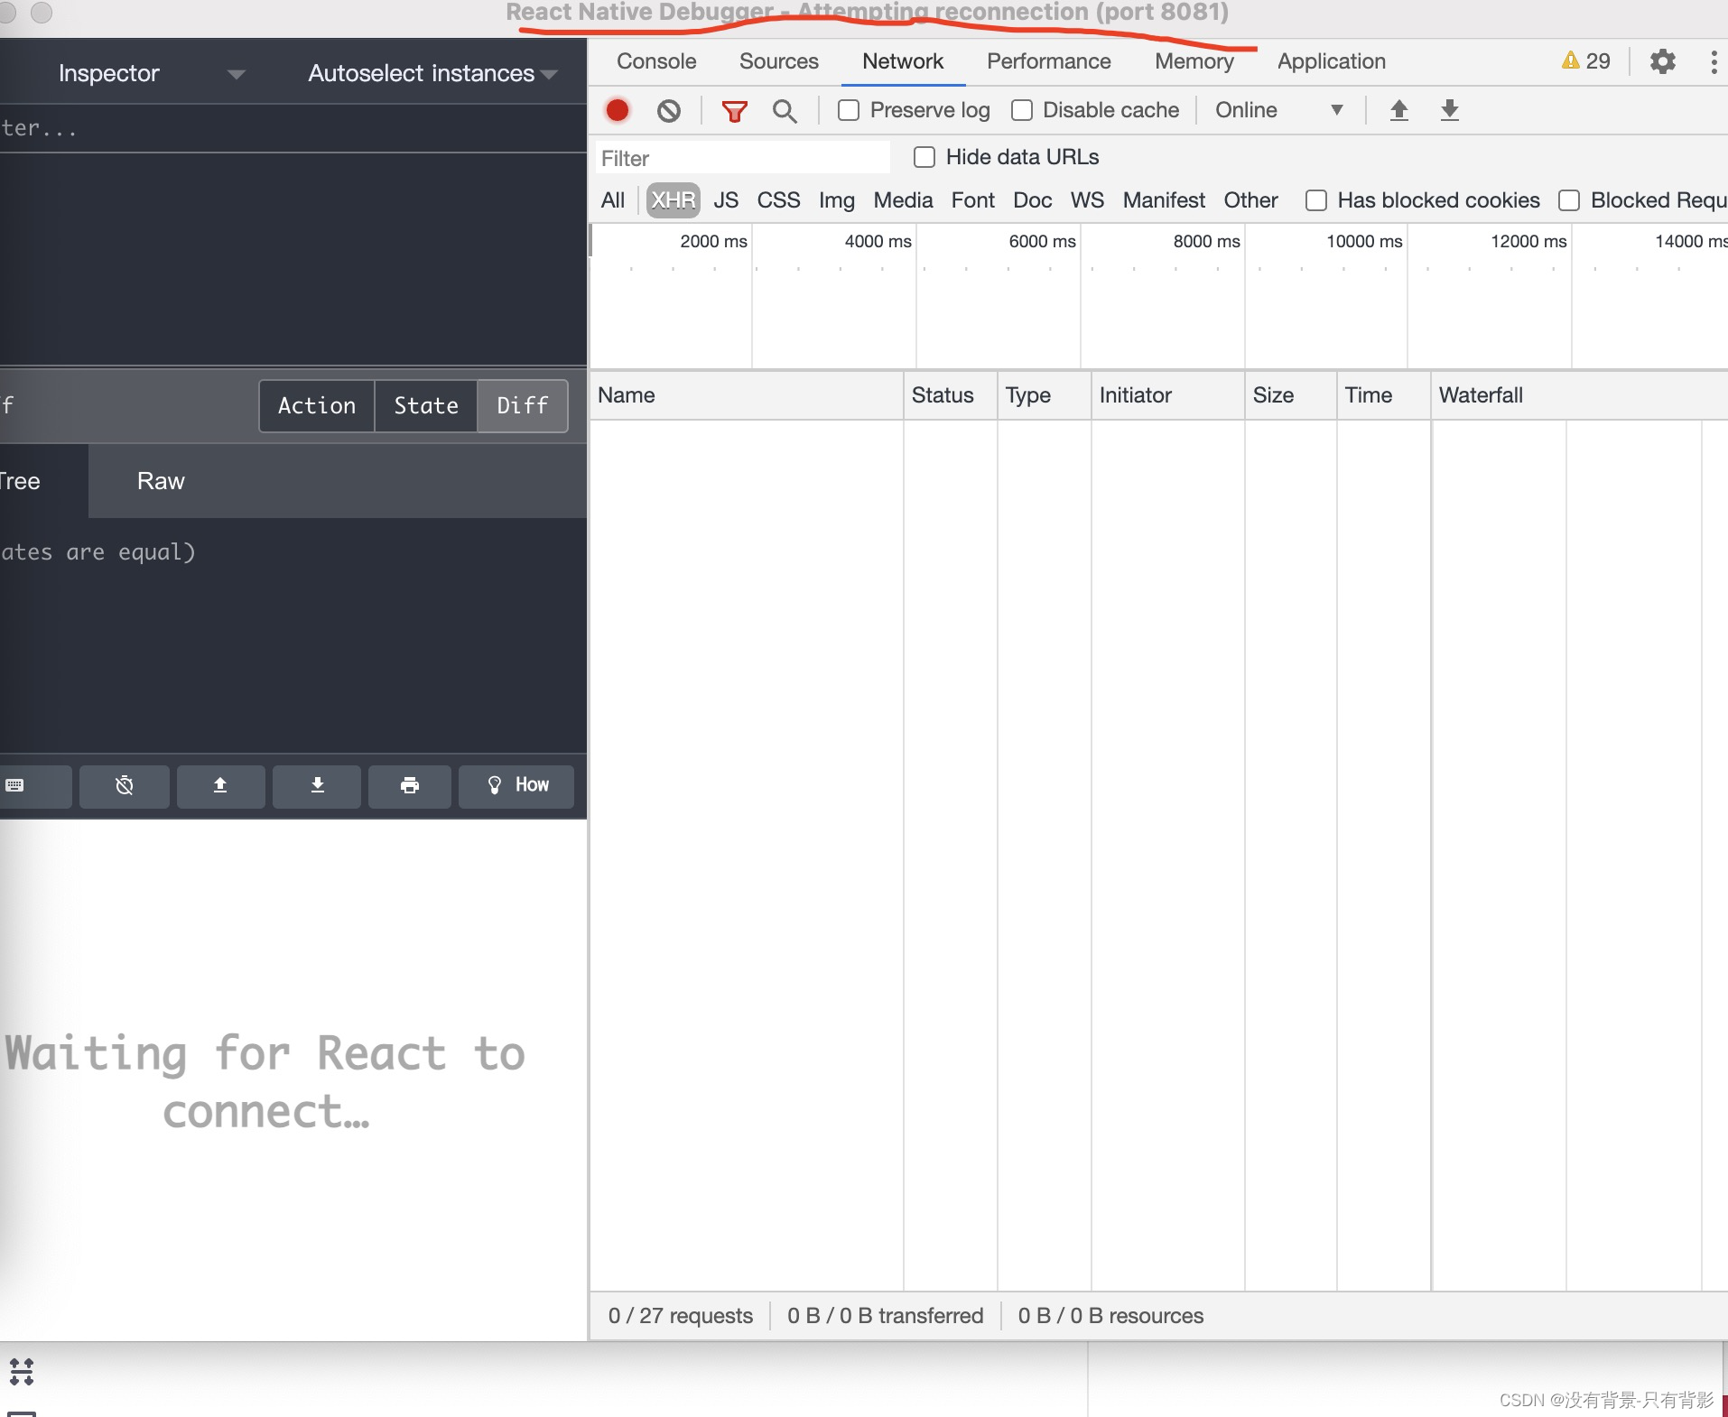Focus the network Filter input field

coord(742,158)
